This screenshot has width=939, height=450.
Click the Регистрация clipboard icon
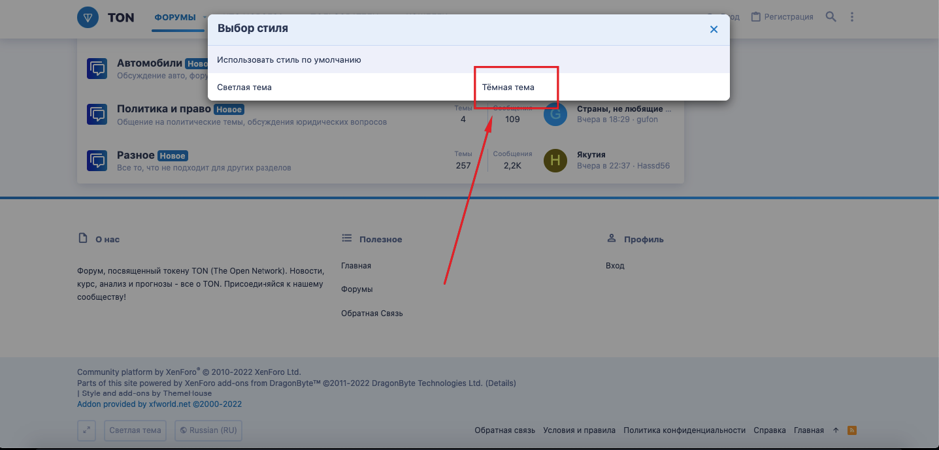click(756, 17)
